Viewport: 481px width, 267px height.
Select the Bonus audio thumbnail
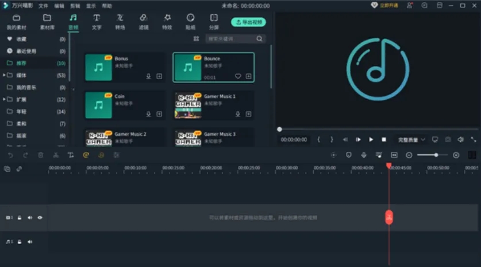point(98,67)
